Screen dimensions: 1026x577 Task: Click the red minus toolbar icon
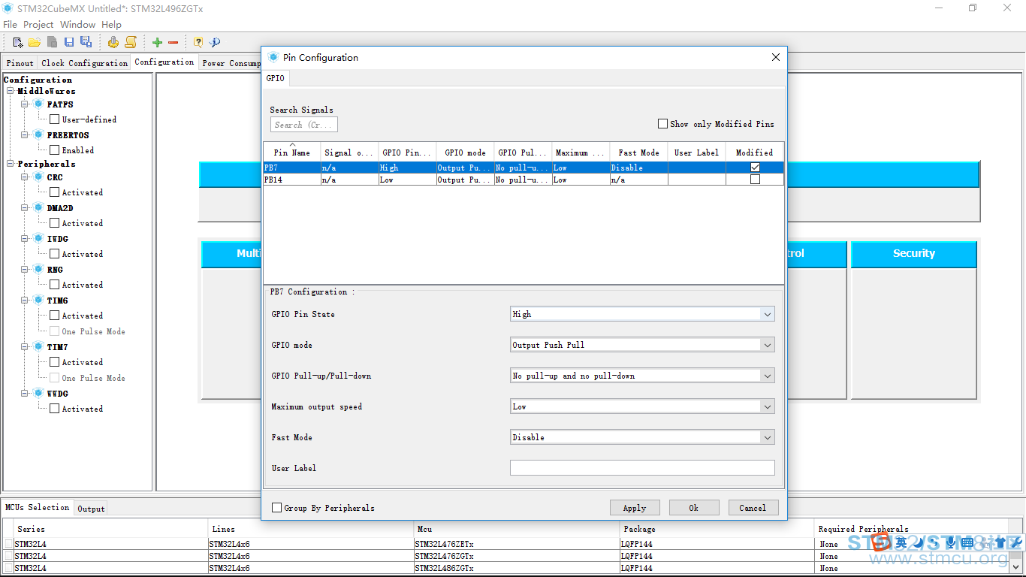173,42
